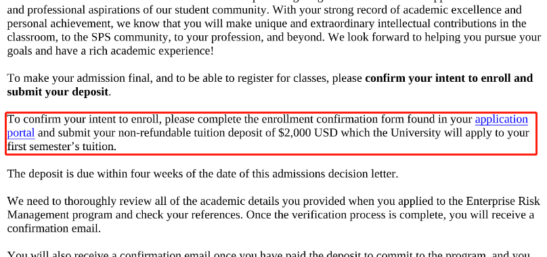Click the underlined 'portal' link text

21,133
